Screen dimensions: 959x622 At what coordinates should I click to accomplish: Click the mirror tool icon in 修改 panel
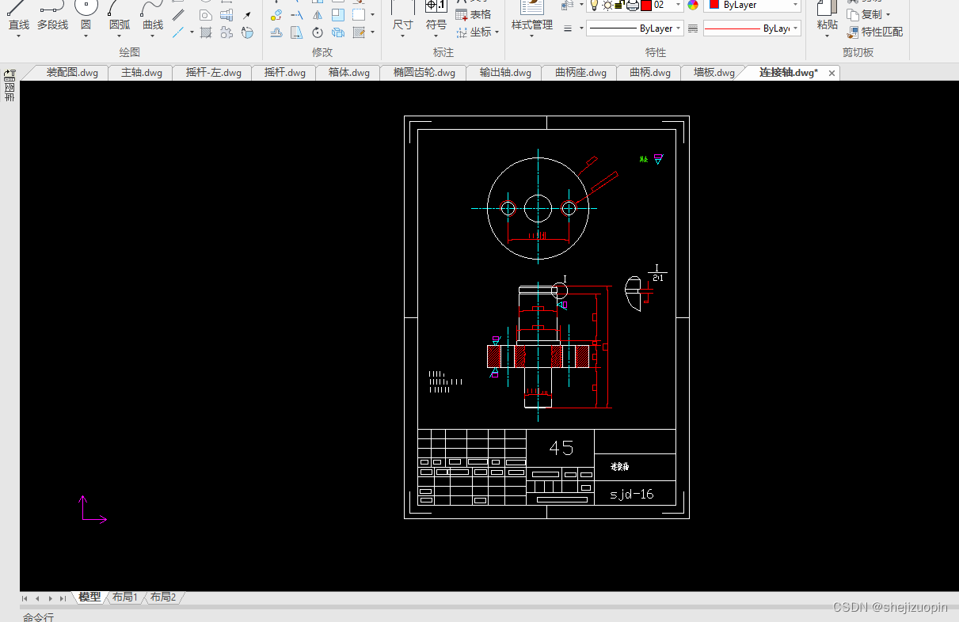coord(318,15)
